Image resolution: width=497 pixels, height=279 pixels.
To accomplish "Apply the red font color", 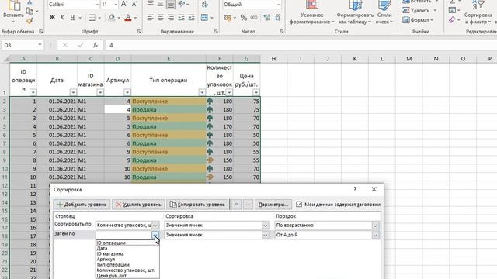I will 128,18.
